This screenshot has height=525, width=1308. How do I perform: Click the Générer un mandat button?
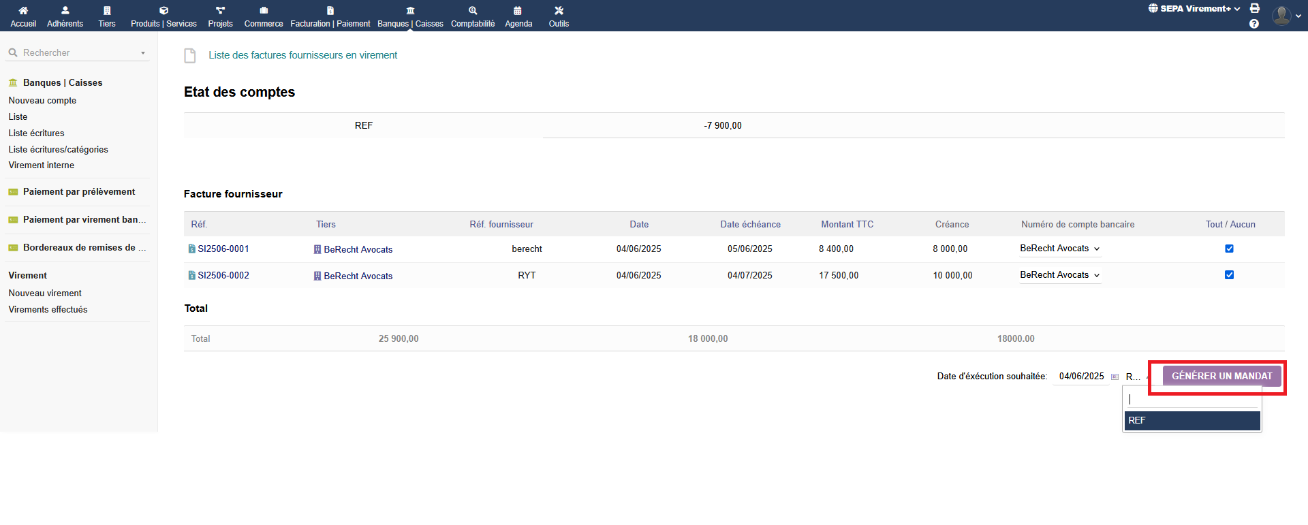pyautogui.click(x=1221, y=376)
